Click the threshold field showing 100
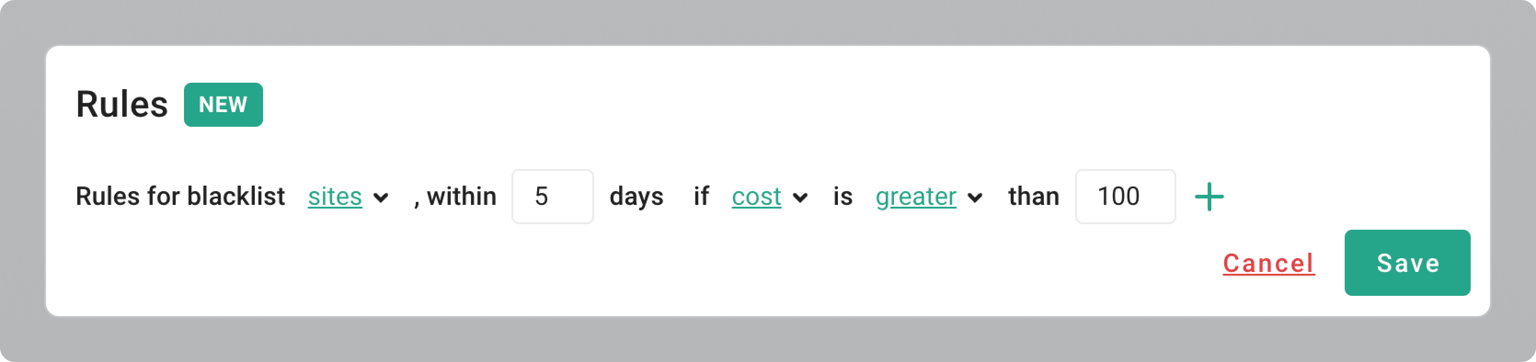The height and width of the screenshot is (362, 1536). (x=1124, y=197)
